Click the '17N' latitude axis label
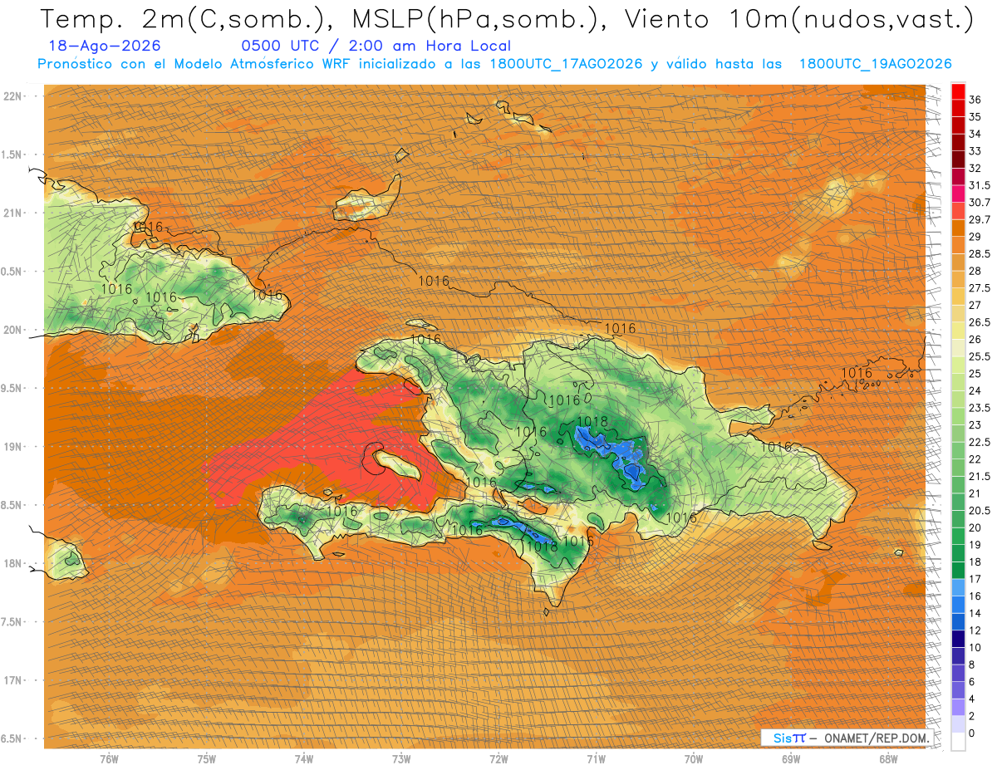The image size is (997, 770). tap(13, 680)
